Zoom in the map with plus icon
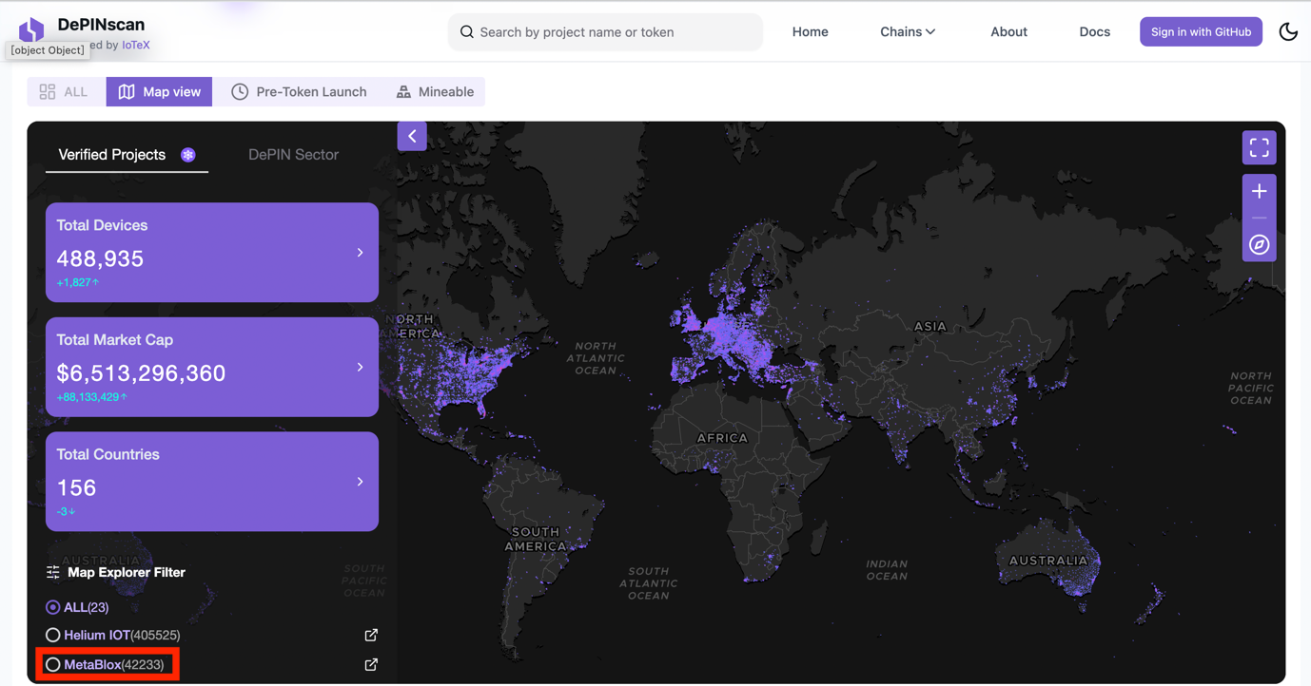Screen dimensions: 1311x686 coord(1259,191)
